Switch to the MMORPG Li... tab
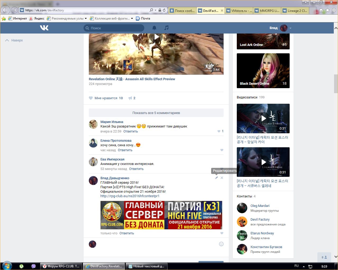This screenshot has width=338, height=270. 267,11
